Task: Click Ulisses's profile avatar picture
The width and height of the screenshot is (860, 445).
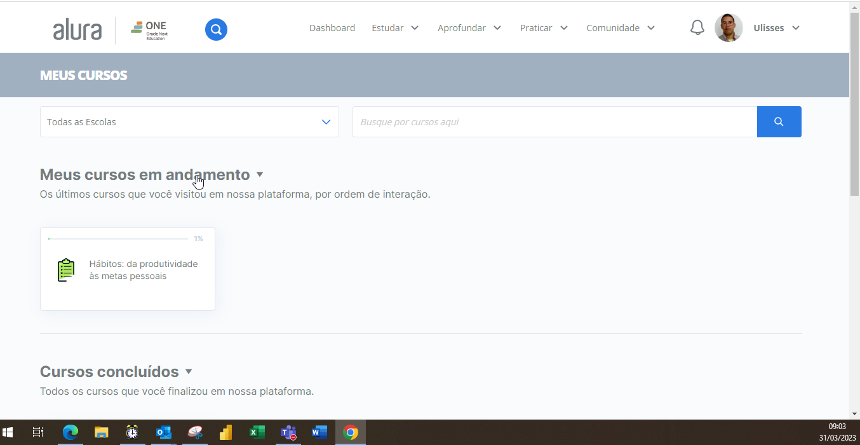Action: click(x=729, y=27)
